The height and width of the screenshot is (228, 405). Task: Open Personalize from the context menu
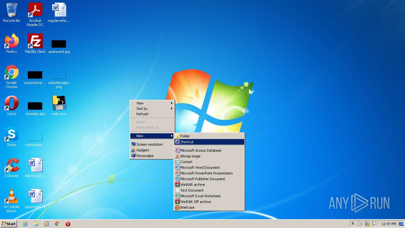pos(152,156)
